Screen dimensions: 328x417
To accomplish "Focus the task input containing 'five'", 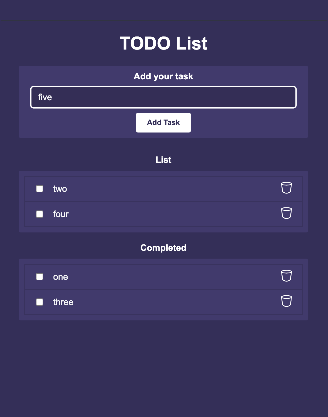I will pyautogui.click(x=163, y=97).
